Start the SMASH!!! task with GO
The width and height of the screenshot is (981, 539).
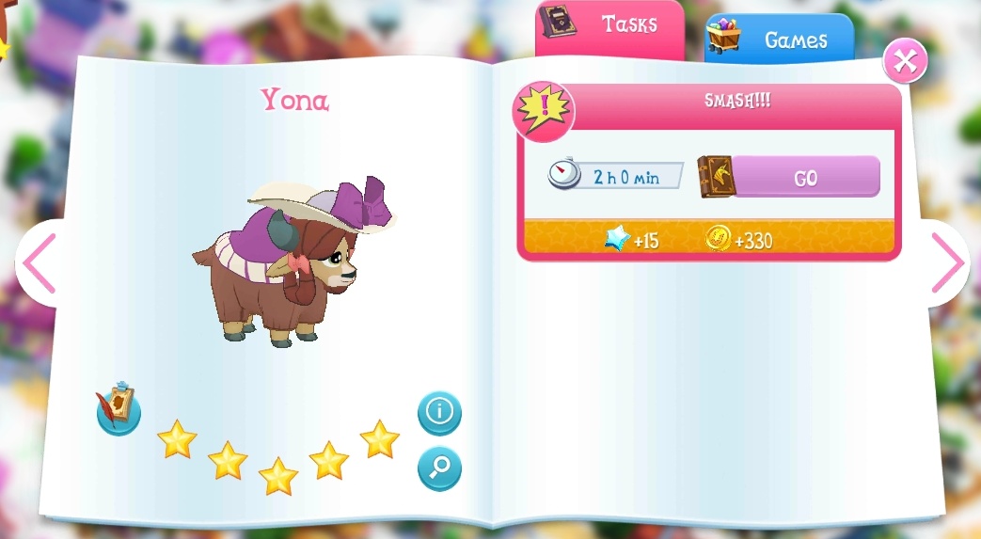click(806, 177)
